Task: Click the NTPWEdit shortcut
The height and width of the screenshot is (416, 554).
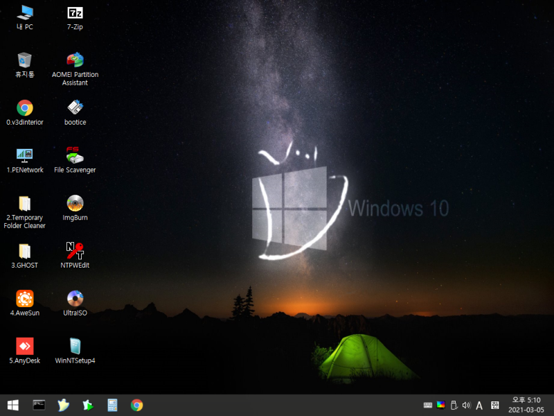Action: [75, 250]
